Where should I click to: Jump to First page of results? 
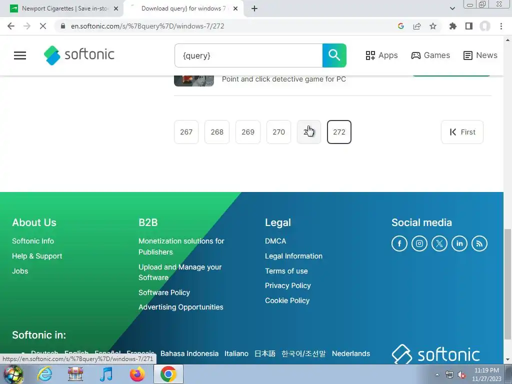(x=462, y=132)
